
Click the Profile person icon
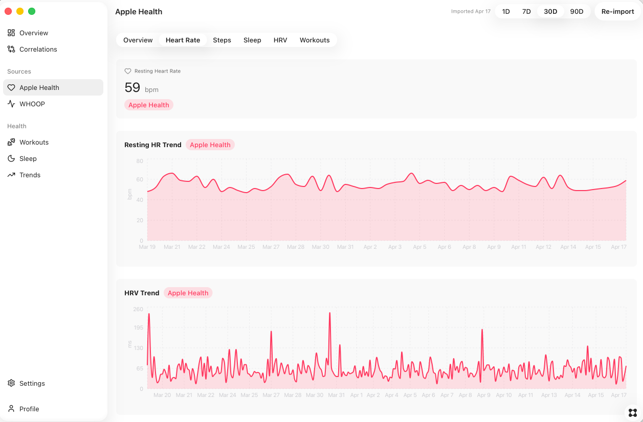click(x=11, y=409)
